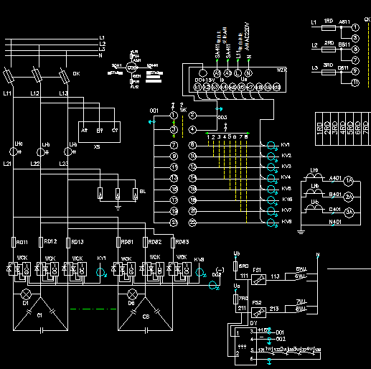Select the 8WJ contact label
The image size is (371, 369).
[x=301, y=309]
